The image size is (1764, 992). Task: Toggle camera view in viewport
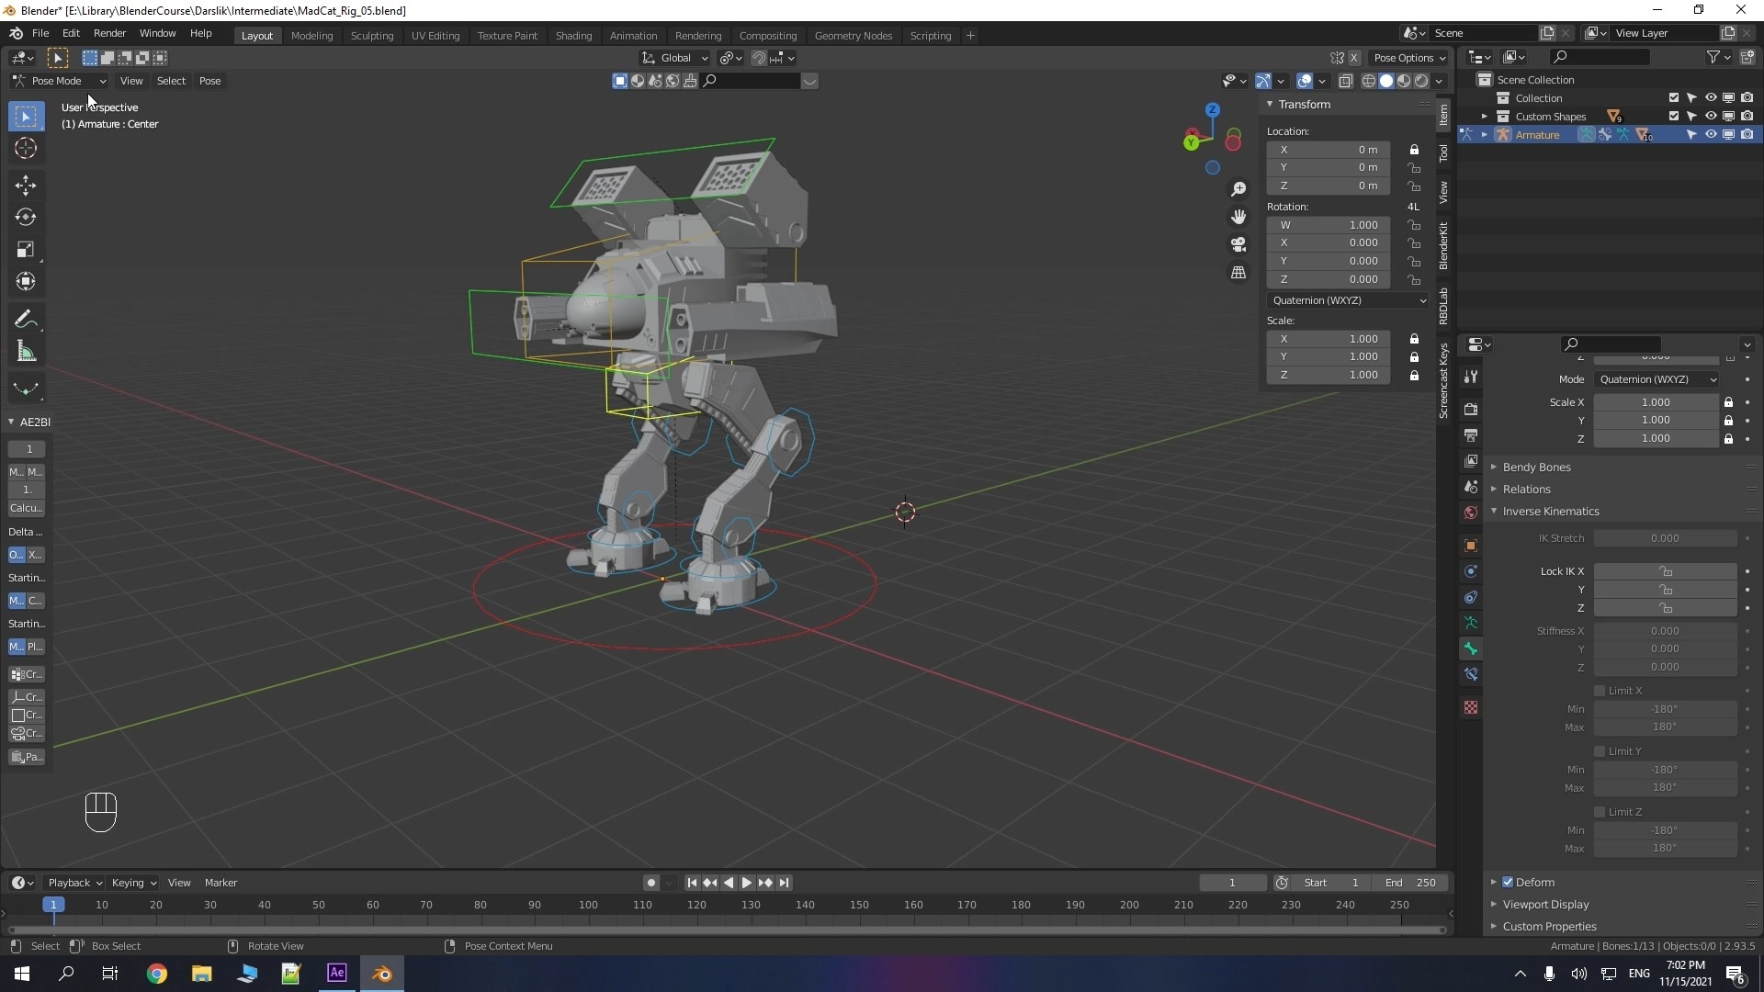(1238, 244)
